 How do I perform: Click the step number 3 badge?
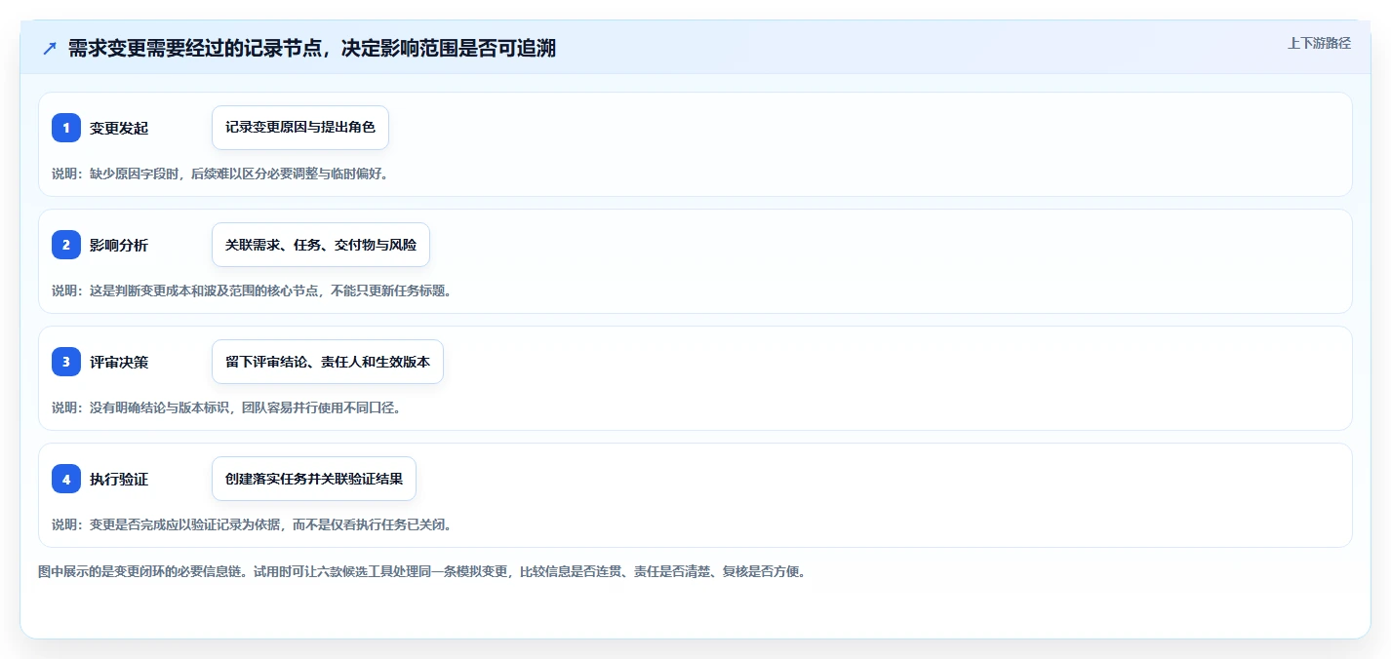pyautogui.click(x=66, y=362)
